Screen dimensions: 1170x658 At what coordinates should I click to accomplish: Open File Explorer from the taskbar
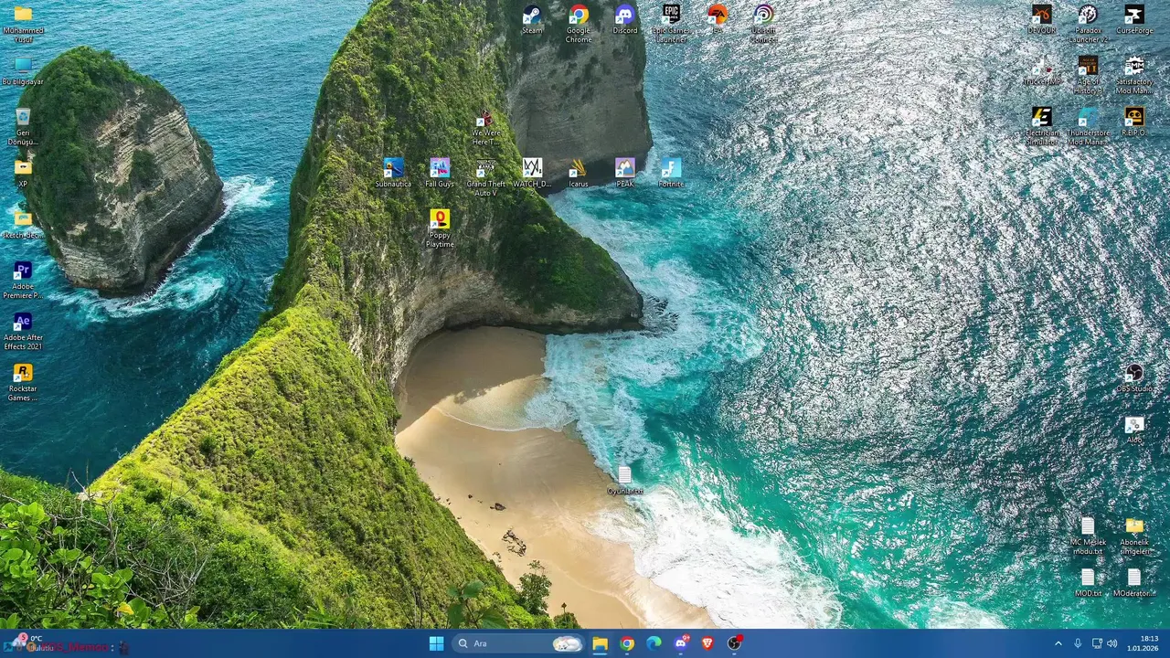600,643
